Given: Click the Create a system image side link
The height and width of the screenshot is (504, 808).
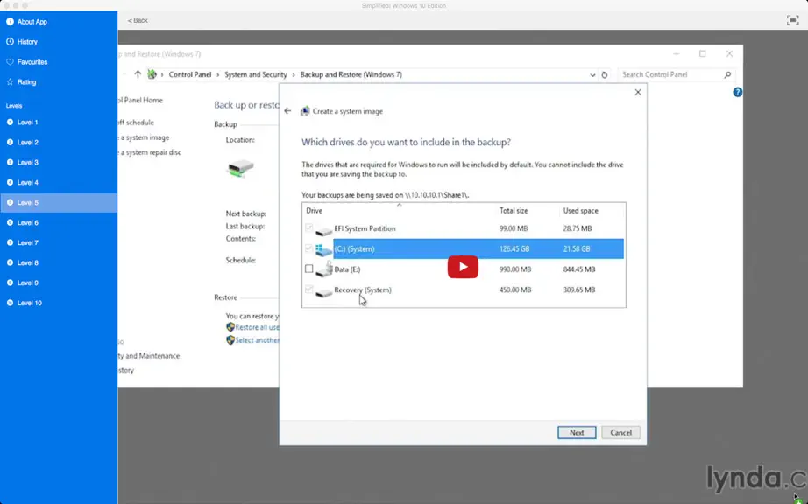Looking at the screenshot, I should pos(144,137).
